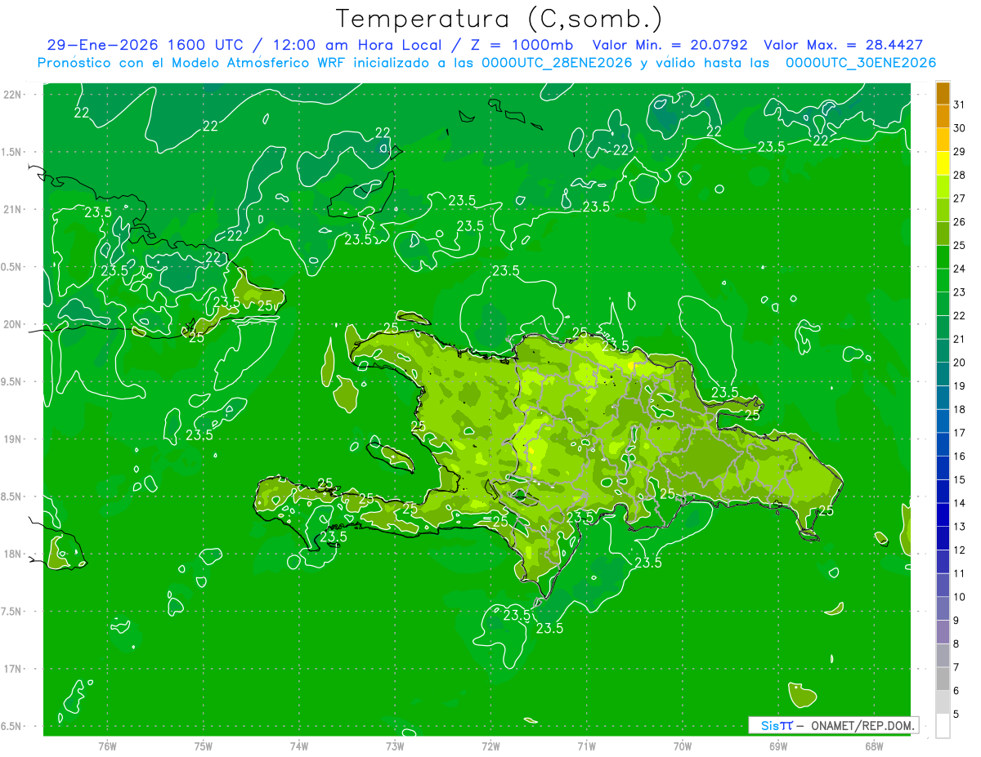Click legend value '14' on color scale
This screenshot has width=981, height=757.
[960, 503]
